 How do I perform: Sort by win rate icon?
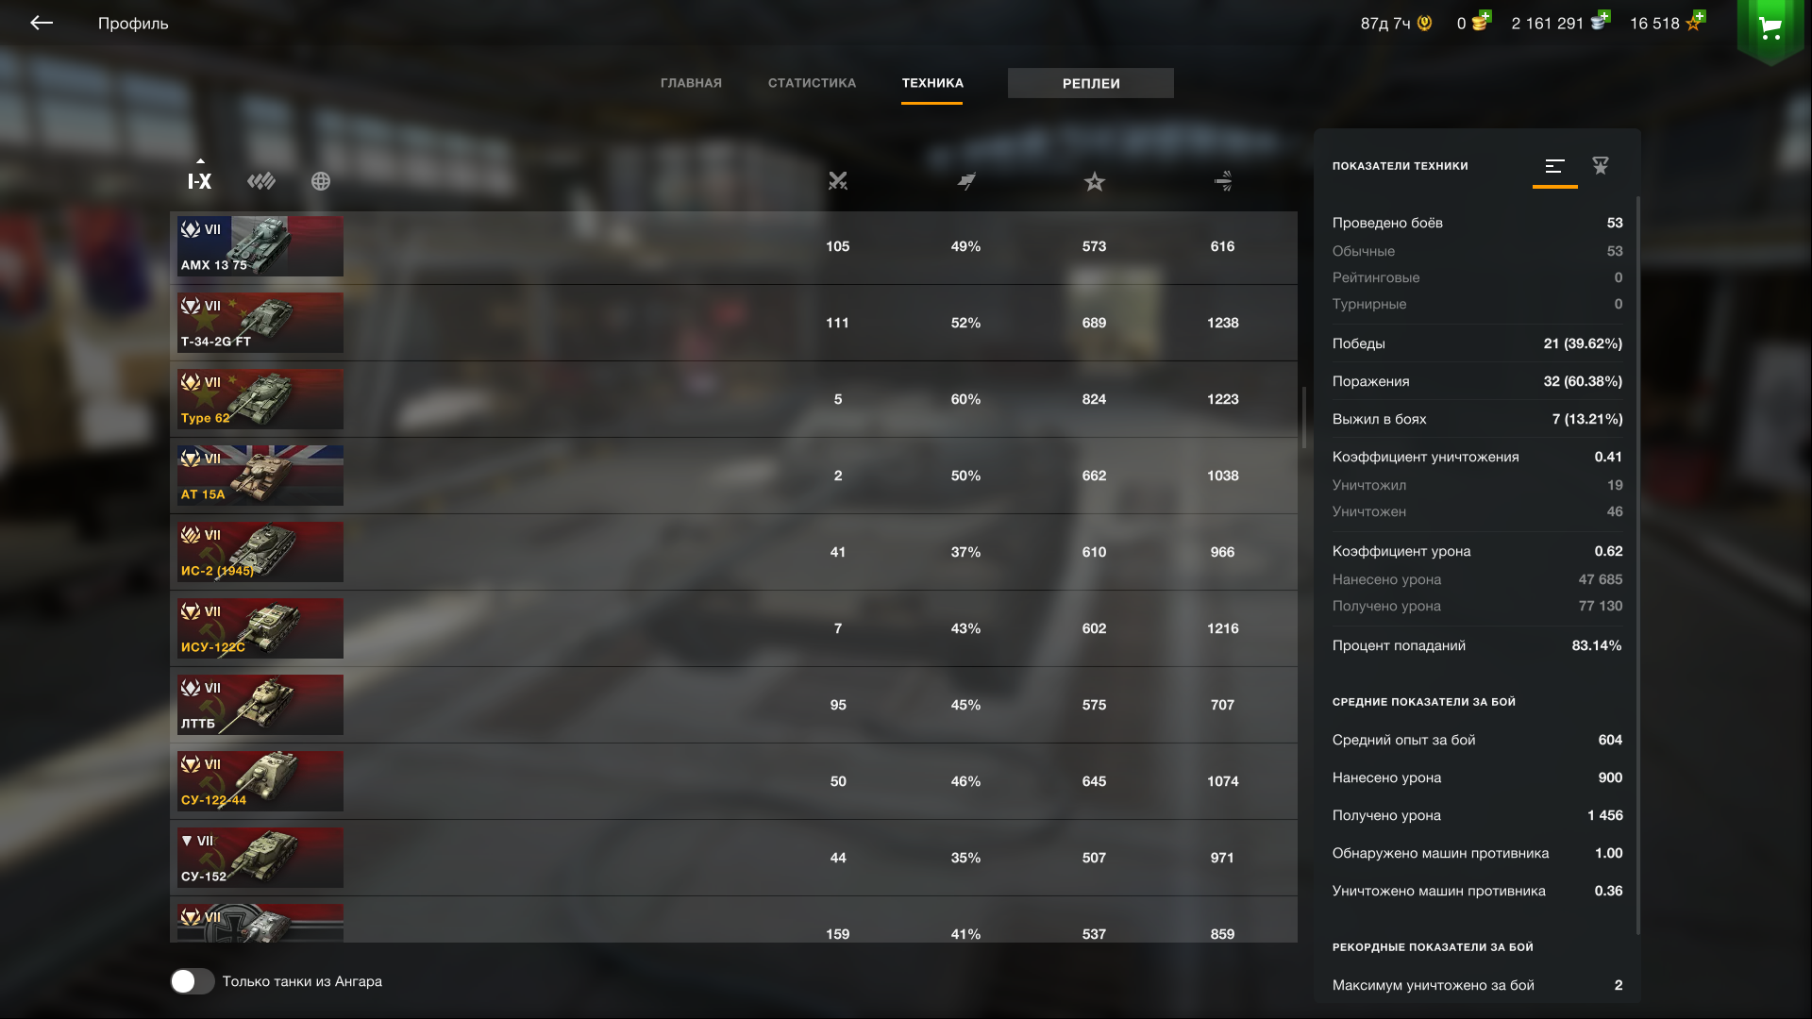tap(966, 181)
